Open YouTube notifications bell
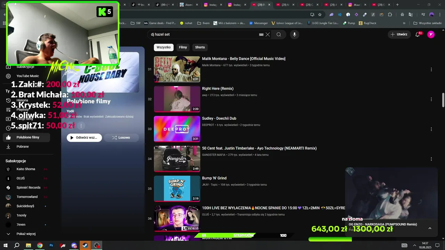Image resolution: width=445 pixels, height=250 pixels. (x=418, y=34)
